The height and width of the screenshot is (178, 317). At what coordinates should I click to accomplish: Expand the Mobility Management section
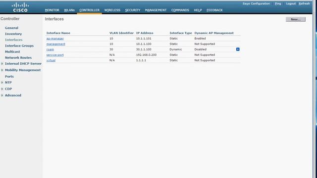(x=2, y=70)
